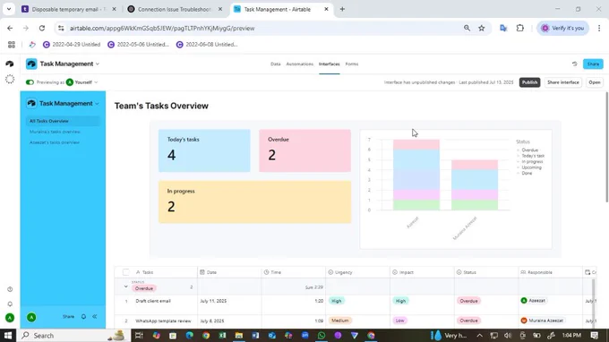Click the Today's tasks number card

tap(204, 150)
